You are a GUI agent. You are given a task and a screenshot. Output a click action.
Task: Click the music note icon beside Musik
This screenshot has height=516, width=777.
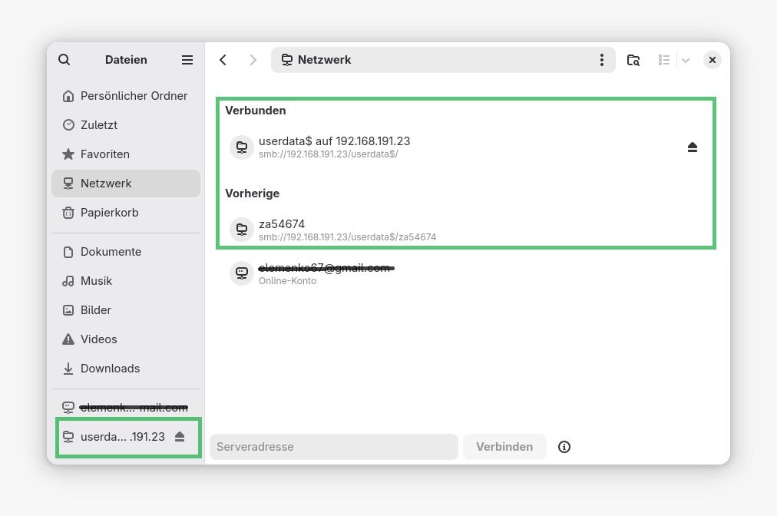pos(68,281)
